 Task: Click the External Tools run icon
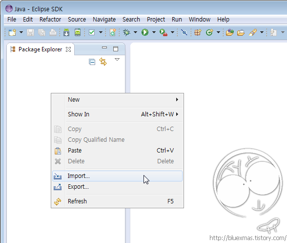pyautogui.click(x=164, y=32)
